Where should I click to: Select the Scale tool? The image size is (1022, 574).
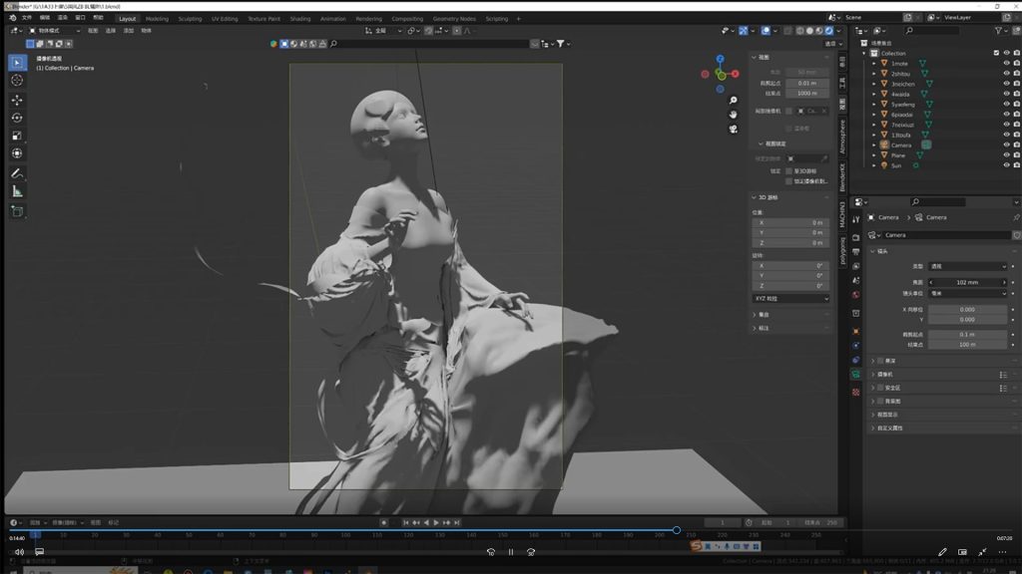(17, 136)
